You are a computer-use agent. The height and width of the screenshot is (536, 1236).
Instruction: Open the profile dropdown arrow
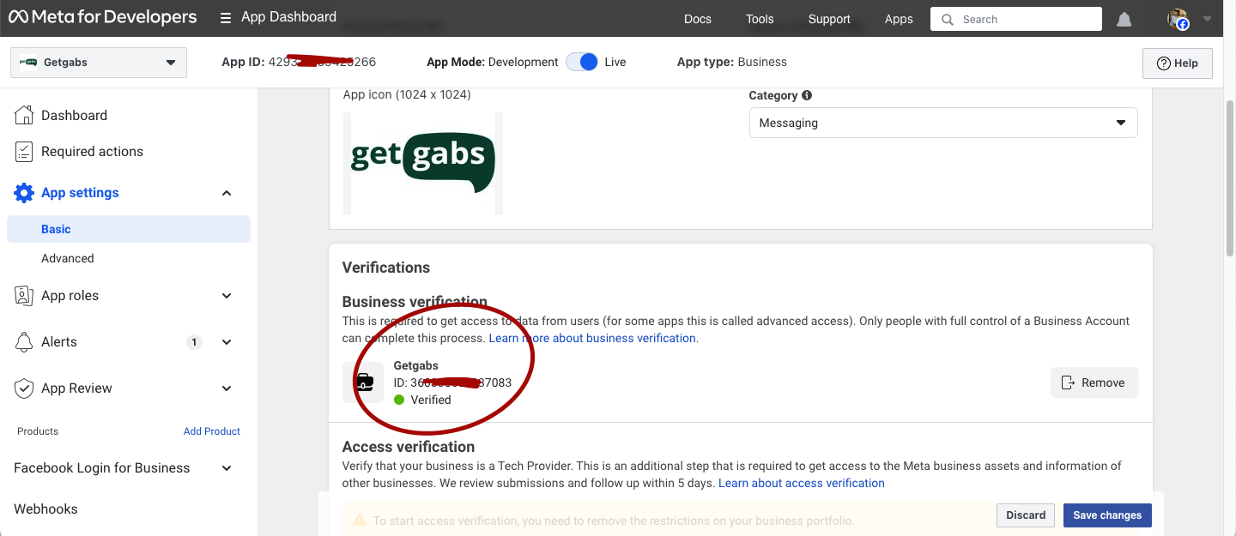tap(1208, 18)
